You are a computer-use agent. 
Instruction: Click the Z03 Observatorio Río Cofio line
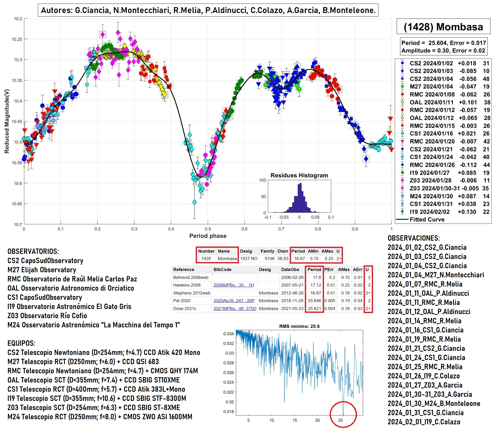point(47,316)
